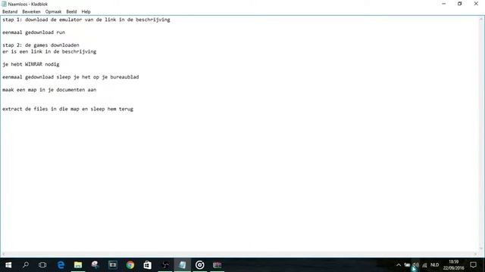Viewport: 485px width, 272px height.
Task: Open the clock showing 22/09/2016
Action: point(453,265)
